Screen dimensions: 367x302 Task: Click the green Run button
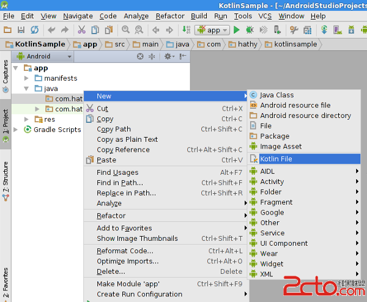237,30
